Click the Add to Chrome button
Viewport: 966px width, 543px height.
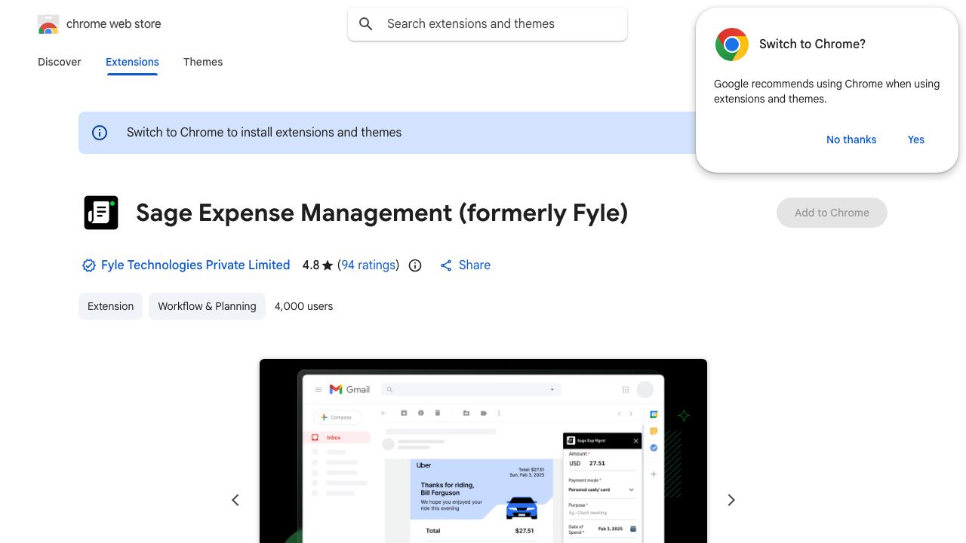pos(832,213)
